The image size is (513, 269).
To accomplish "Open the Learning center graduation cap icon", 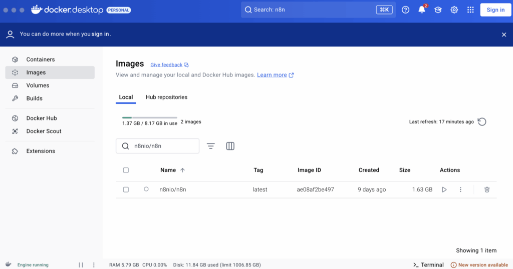I will pyautogui.click(x=438, y=10).
